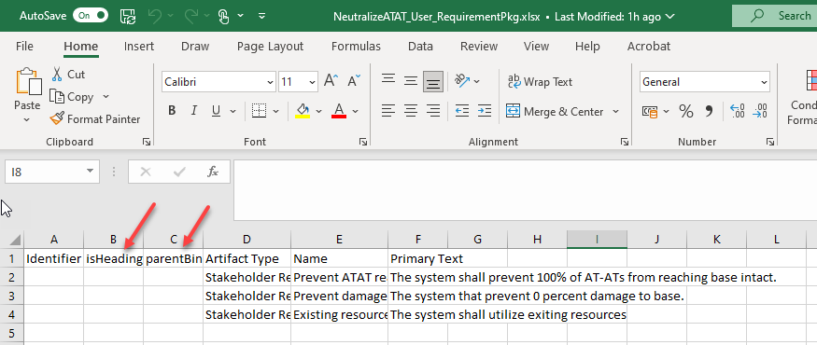Viewport: 817px width, 345px height.
Task: Toggle the AutoSave switch
Action: pyautogui.click(x=91, y=16)
